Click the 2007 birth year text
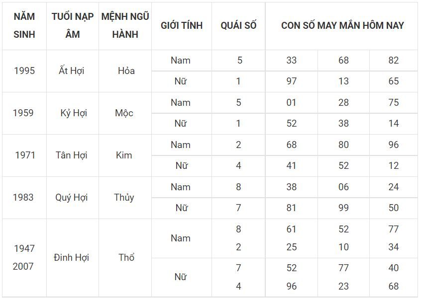This screenshot has height=299, width=424. (23, 267)
